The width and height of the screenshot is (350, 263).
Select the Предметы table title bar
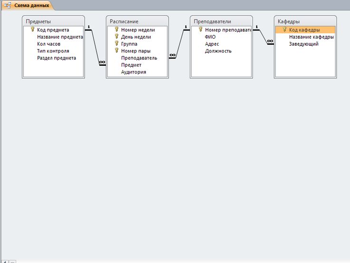53,21
